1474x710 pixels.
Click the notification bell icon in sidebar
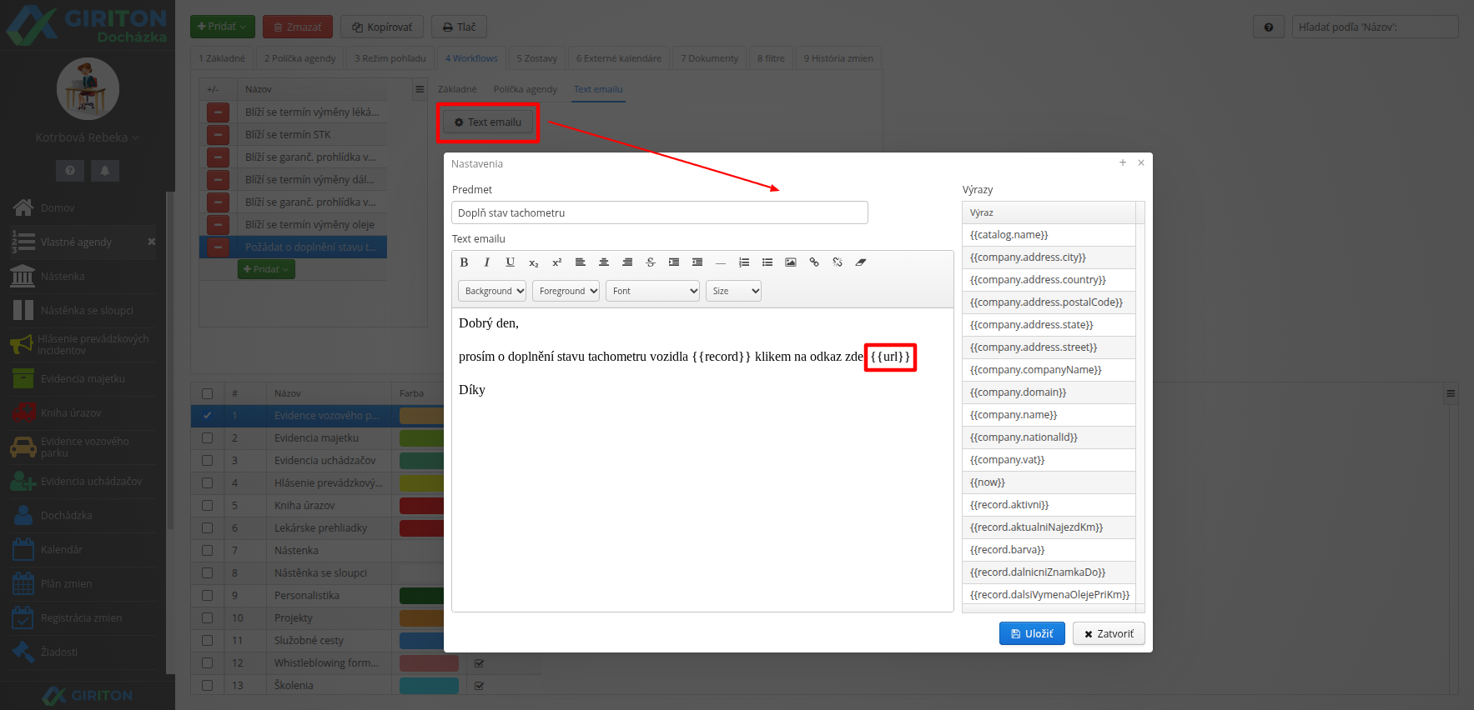[x=105, y=170]
